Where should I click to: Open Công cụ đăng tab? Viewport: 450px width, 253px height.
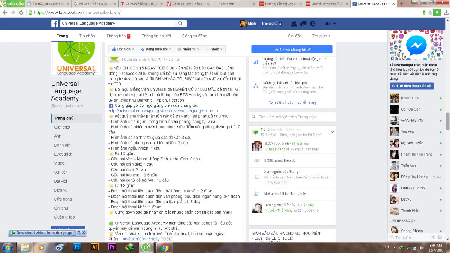195,36
